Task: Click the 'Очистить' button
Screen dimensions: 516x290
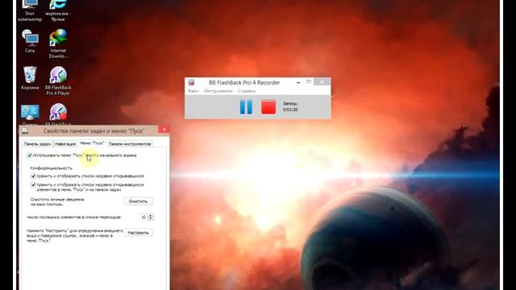Action: pyautogui.click(x=138, y=201)
